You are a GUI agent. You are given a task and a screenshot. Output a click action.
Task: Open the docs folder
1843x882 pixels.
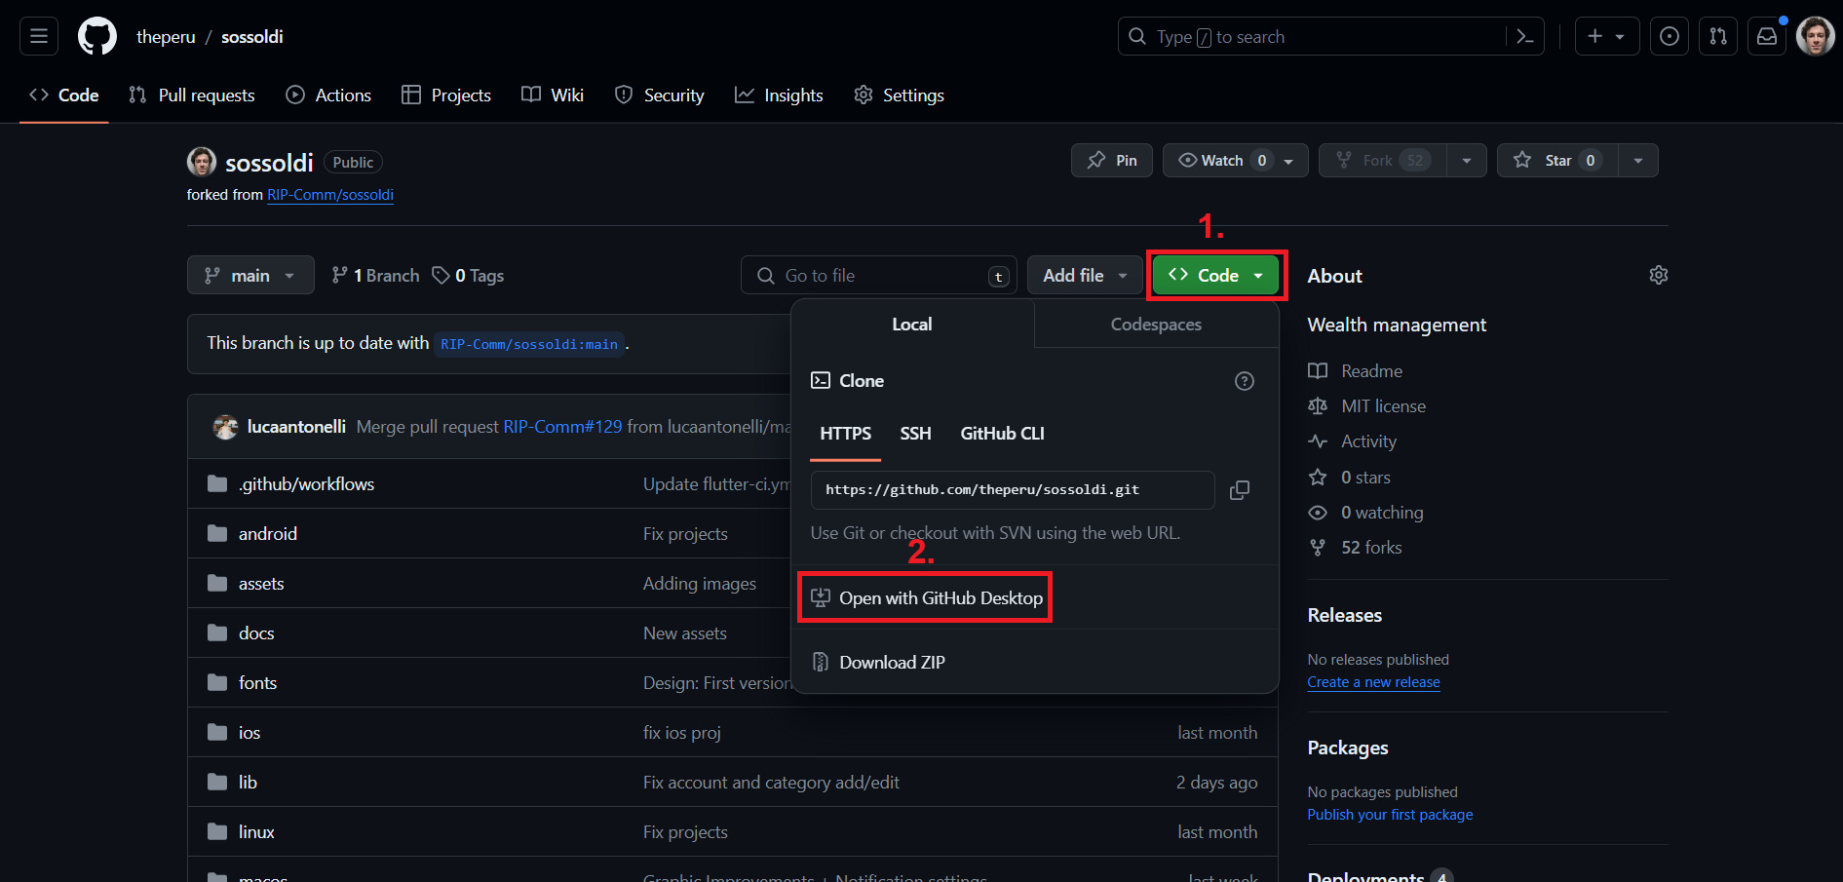pos(256,633)
